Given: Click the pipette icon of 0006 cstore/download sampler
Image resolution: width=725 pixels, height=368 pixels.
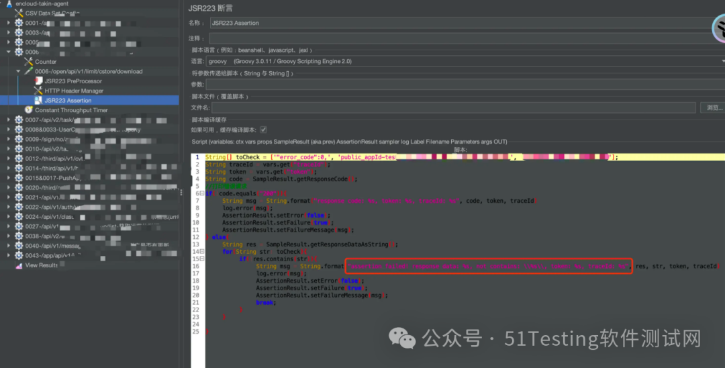Looking at the screenshot, I should click(x=29, y=71).
